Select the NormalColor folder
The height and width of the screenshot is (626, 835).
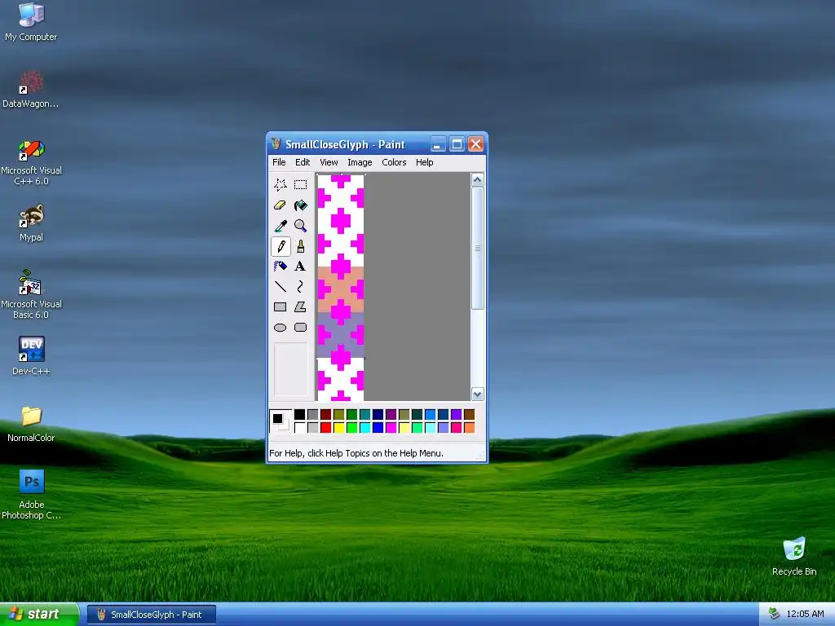point(31,424)
